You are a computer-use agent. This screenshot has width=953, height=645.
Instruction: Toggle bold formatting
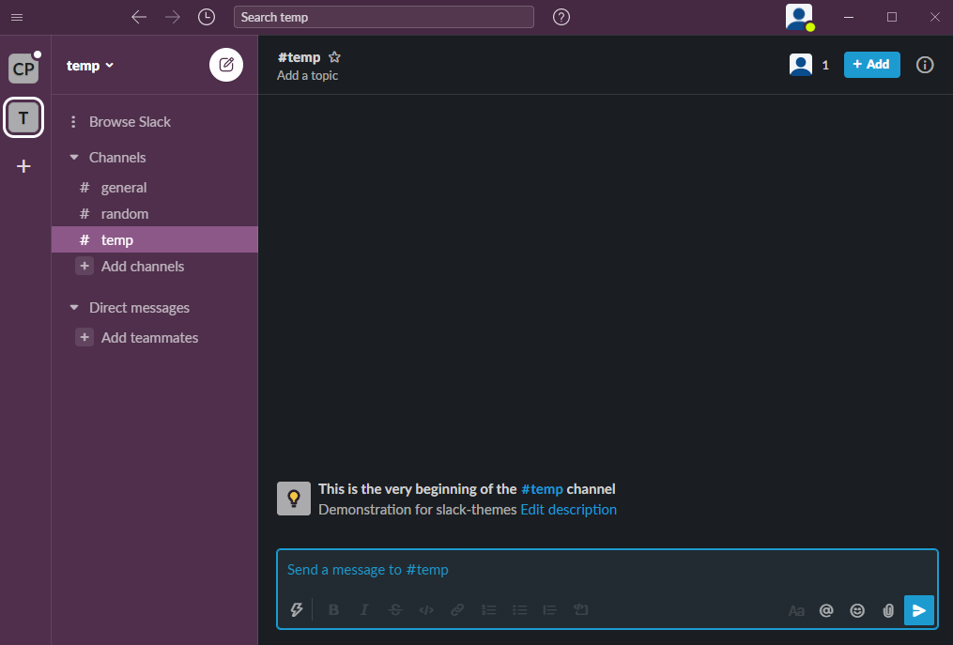click(x=333, y=609)
